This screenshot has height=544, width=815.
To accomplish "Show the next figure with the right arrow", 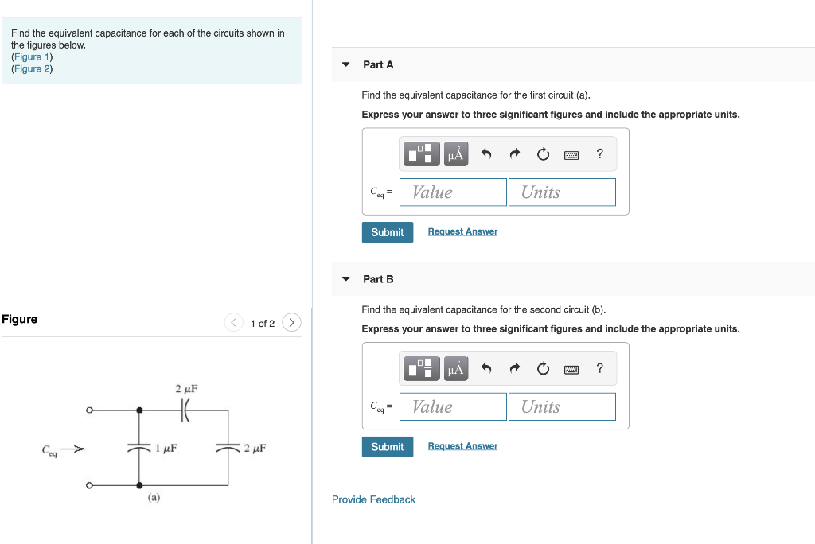I will point(291,323).
